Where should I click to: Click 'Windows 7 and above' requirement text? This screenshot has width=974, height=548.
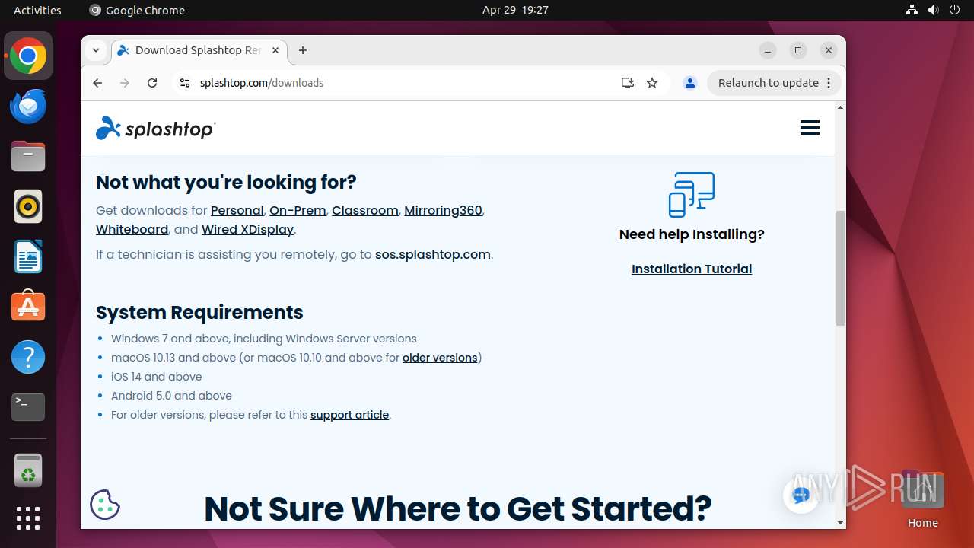(264, 339)
